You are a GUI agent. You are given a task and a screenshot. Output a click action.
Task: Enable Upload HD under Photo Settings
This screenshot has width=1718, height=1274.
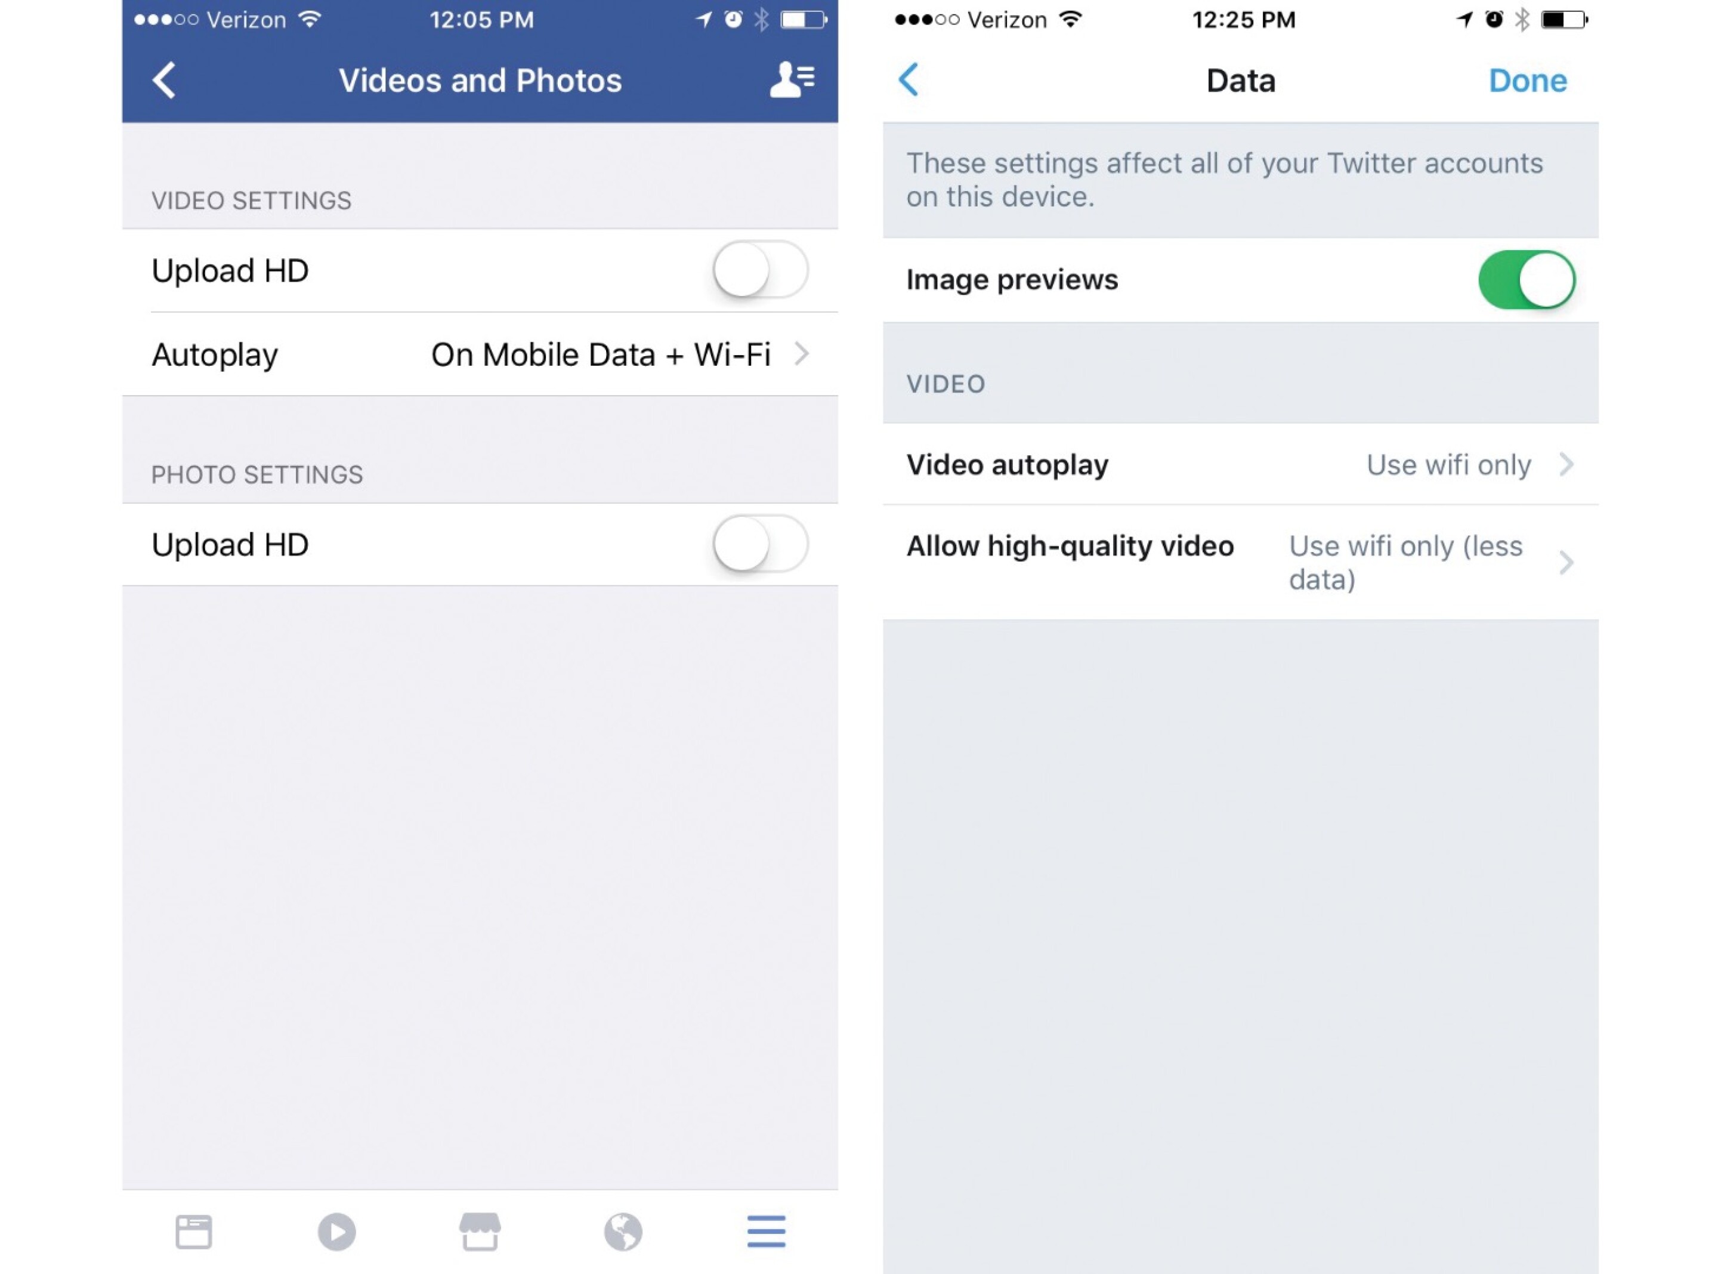(759, 544)
